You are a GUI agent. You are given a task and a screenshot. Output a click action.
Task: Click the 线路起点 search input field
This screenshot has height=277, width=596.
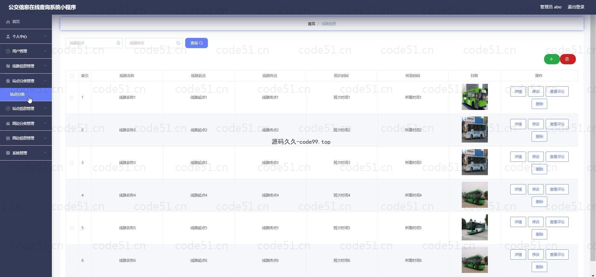pos(94,43)
